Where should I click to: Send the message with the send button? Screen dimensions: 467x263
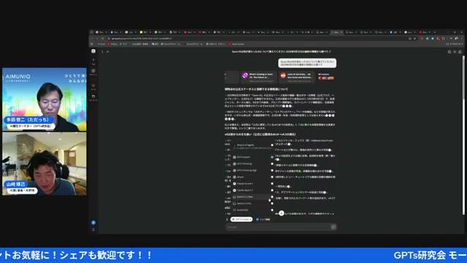(333, 227)
